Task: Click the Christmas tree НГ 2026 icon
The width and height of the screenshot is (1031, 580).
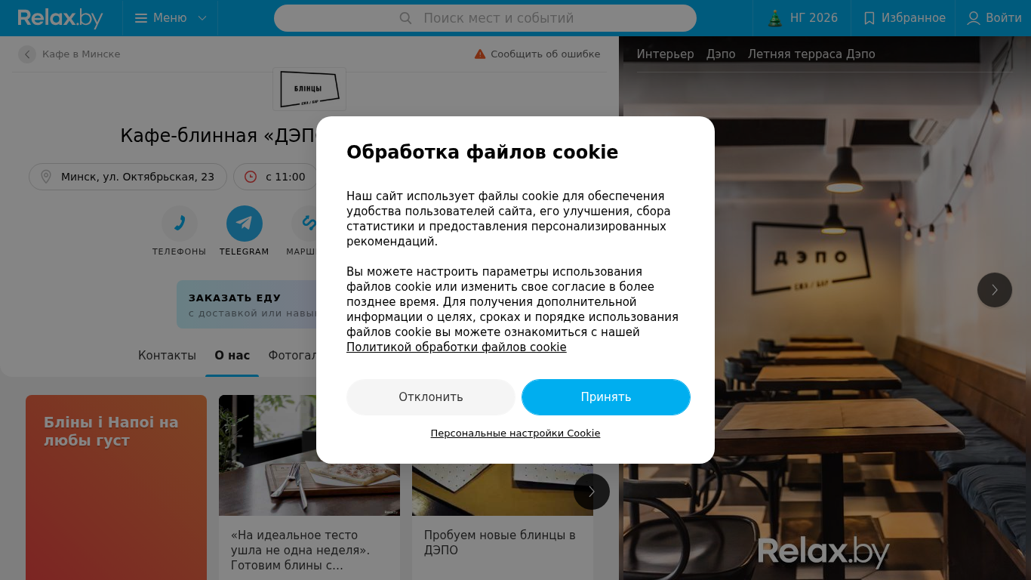Action: (x=775, y=18)
